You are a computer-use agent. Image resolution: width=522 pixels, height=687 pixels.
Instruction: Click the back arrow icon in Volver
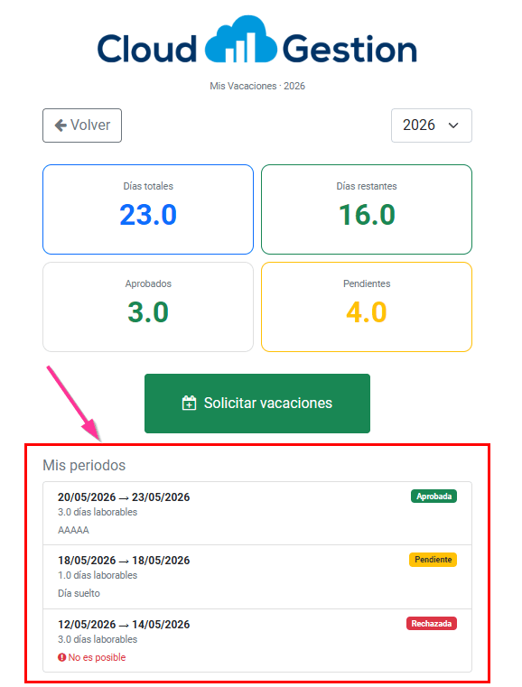pyautogui.click(x=61, y=125)
